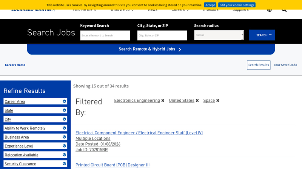
Task: Go to Careers Home breadcrumb
Action: pos(15,65)
